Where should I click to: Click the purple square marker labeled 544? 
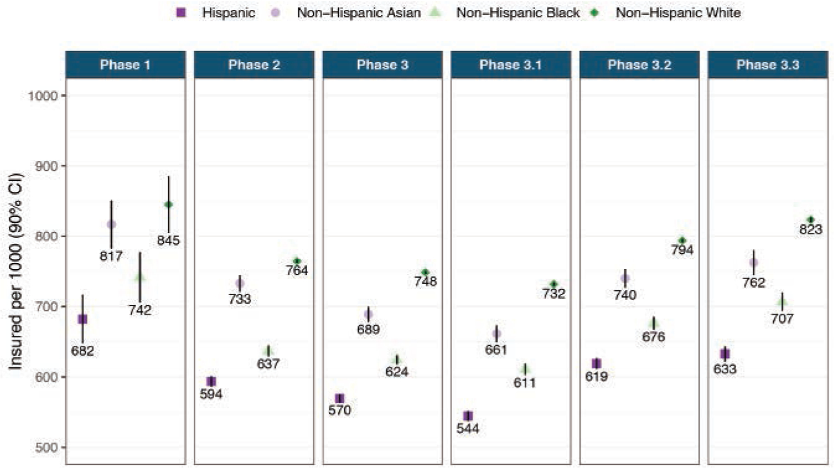pos(468,416)
